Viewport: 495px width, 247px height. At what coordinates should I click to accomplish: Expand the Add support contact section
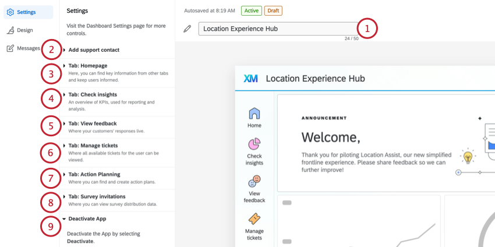coord(117,50)
